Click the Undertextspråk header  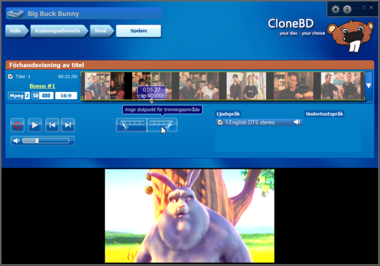click(x=324, y=114)
